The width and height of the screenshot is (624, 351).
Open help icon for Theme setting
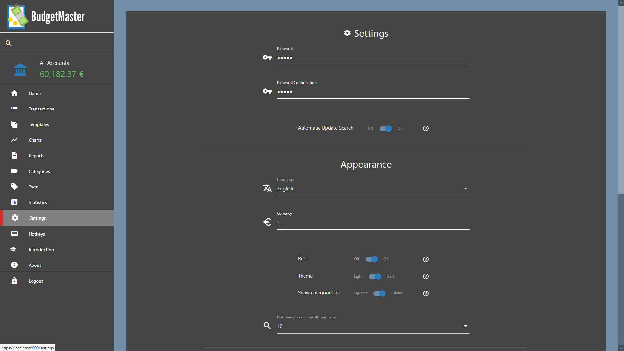[x=426, y=276]
